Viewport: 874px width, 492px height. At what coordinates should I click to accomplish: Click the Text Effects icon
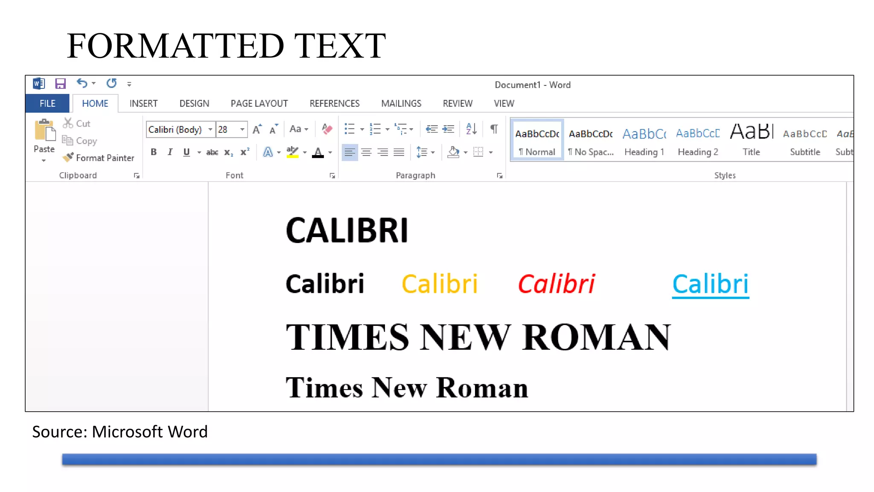click(x=268, y=152)
